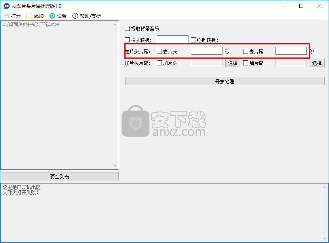The height and width of the screenshot is (243, 329).
Task: Open the 打开 menu
Action: point(12,16)
